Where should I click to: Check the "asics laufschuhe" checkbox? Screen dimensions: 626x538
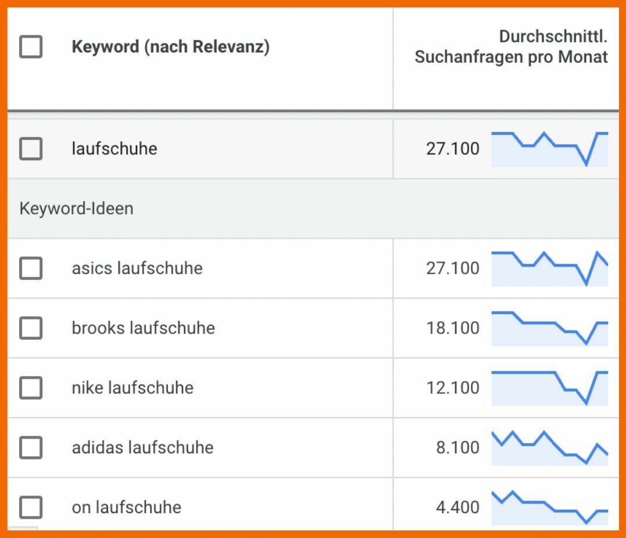pyautogui.click(x=30, y=268)
